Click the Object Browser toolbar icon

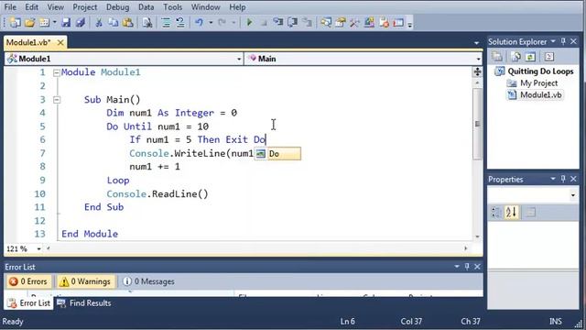369,23
